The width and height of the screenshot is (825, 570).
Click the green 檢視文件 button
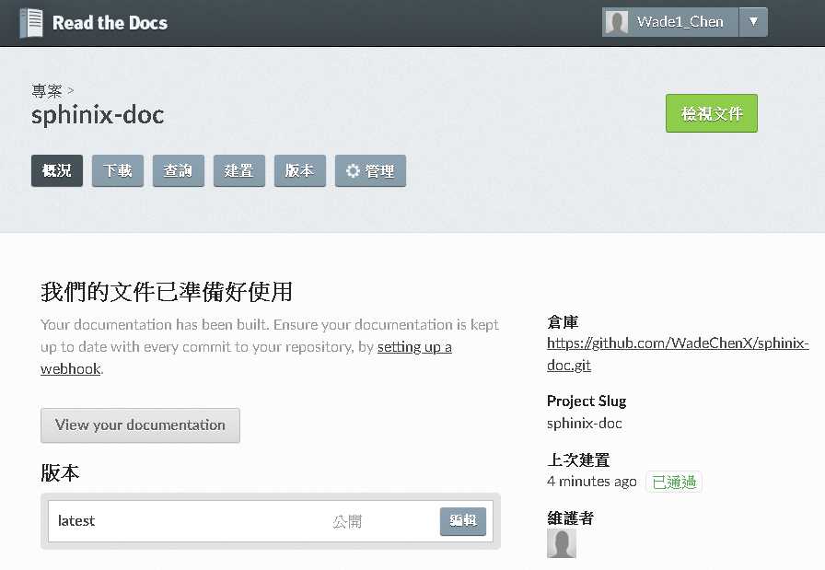coord(712,113)
